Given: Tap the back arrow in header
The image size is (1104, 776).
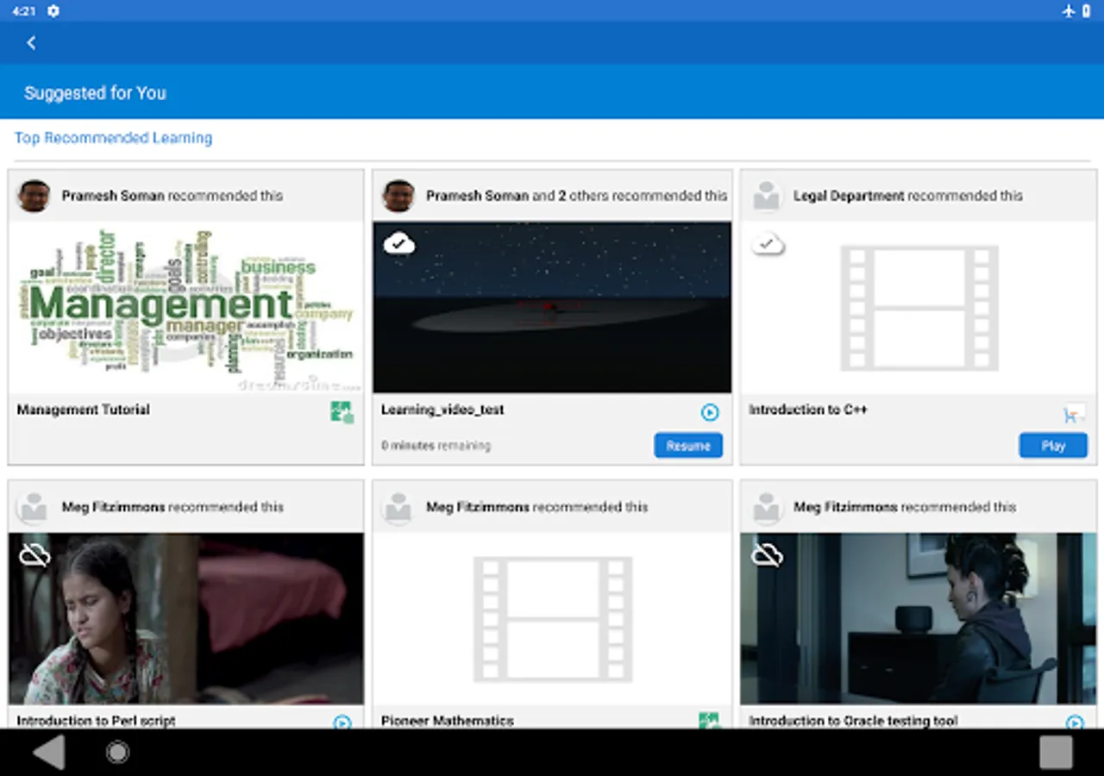Looking at the screenshot, I should (32, 43).
